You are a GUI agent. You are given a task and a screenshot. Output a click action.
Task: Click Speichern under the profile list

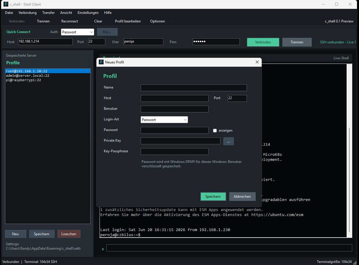[42, 234]
